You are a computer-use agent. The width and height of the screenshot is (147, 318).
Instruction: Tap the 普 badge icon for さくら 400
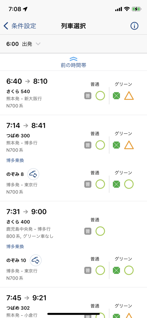coord(88,231)
